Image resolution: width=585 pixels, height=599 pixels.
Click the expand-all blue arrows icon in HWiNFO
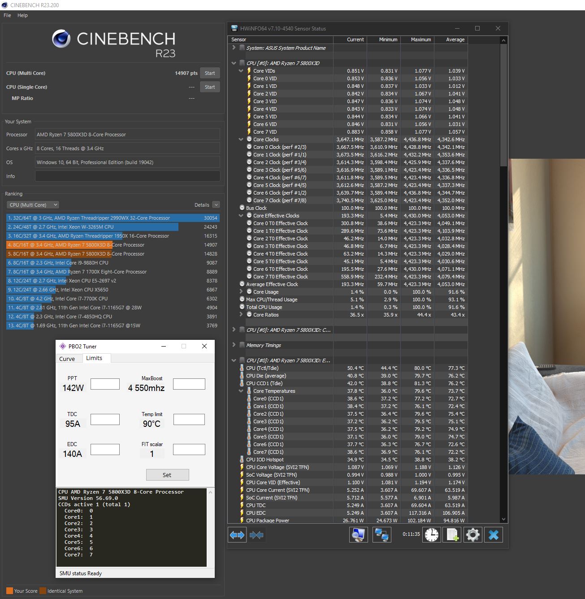coord(237,535)
